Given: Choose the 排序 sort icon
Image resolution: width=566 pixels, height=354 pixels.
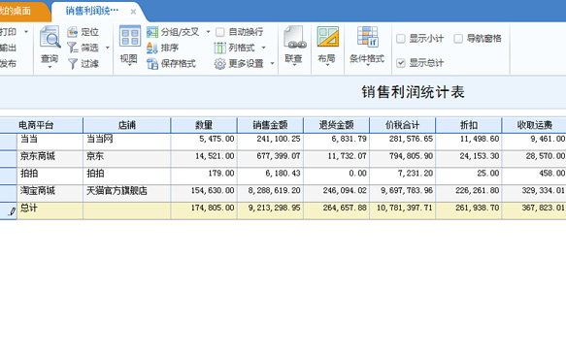Looking at the screenshot, I should tap(152, 48).
